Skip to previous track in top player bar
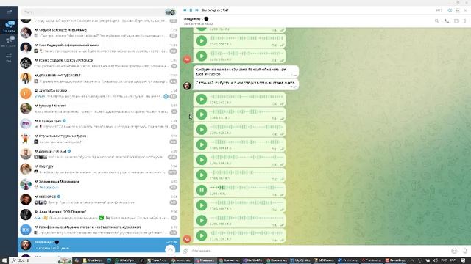 [185, 10]
